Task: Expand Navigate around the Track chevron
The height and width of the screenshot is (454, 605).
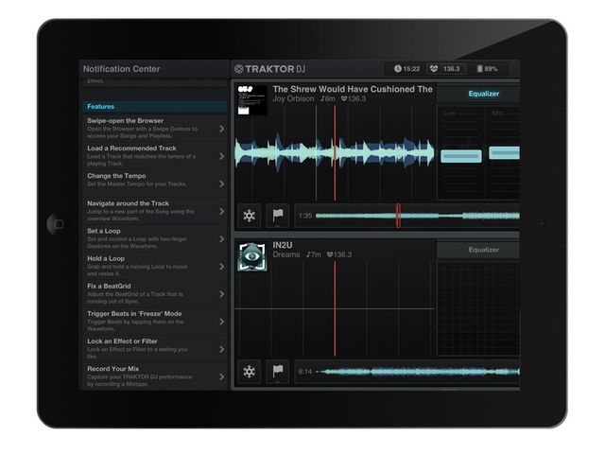Action: 222,211
